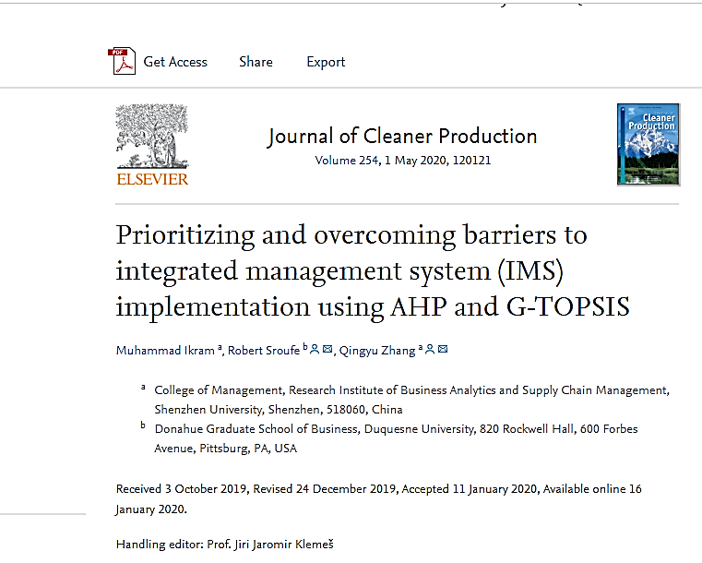Click the ELSEVIER wordmark text
This screenshot has height=563, width=702.
[x=152, y=179]
